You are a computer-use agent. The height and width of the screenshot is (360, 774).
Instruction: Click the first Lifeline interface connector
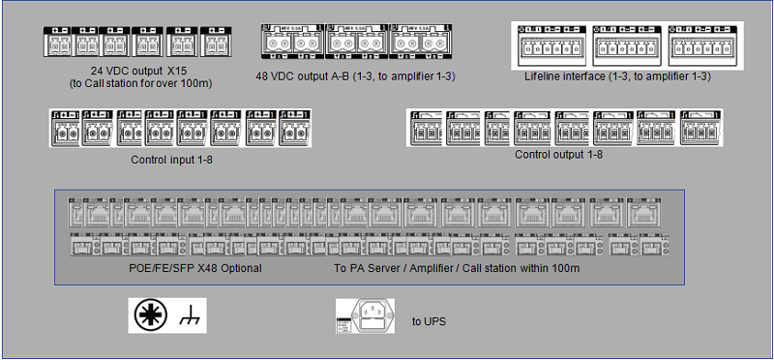[x=551, y=45]
